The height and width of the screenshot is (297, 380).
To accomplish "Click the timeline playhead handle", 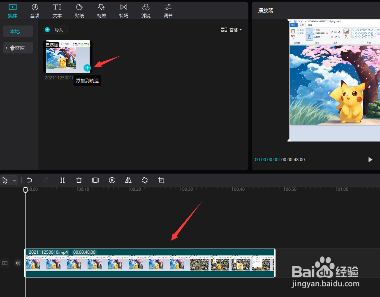I will point(25,190).
